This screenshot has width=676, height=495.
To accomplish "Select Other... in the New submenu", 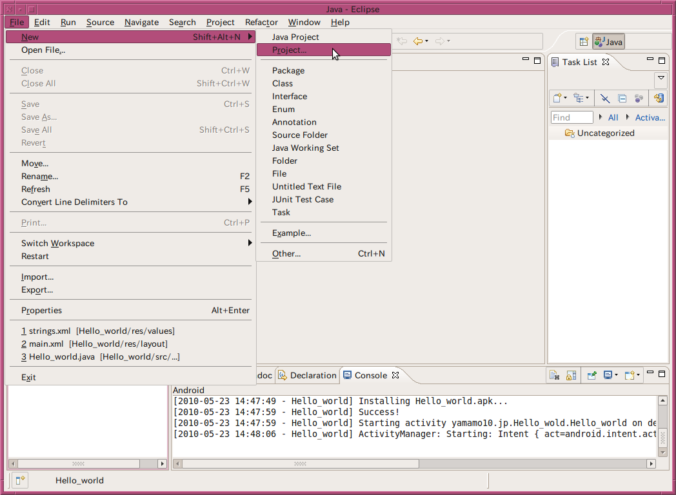I will point(324,254).
